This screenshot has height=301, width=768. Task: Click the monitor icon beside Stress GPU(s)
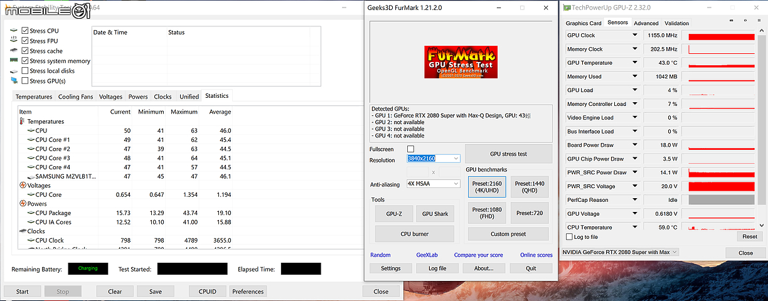(14, 81)
